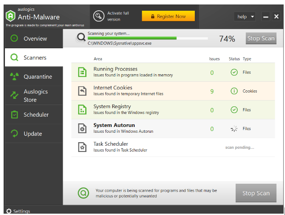The image size is (285, 215).
Task: Click the top Stop Scan button
Action: coord(261,38)
